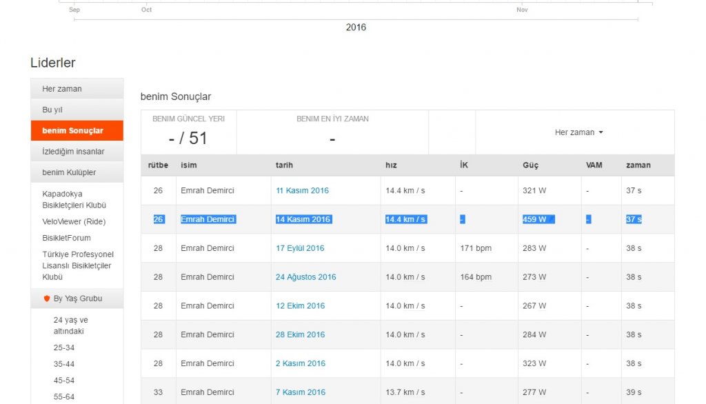Select the benim Sonuçlar tab
706x404 pixels.
pos(72,130)
